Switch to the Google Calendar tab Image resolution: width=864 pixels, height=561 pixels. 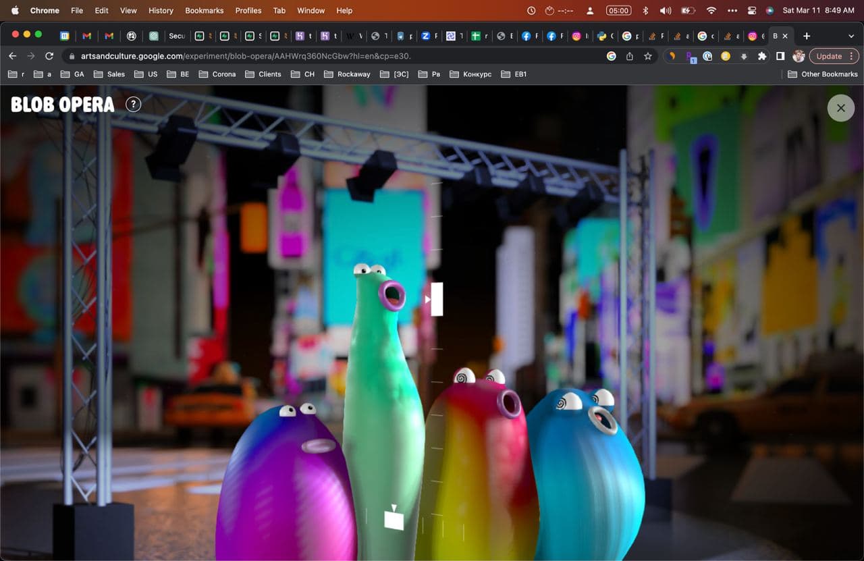point(65,36)
